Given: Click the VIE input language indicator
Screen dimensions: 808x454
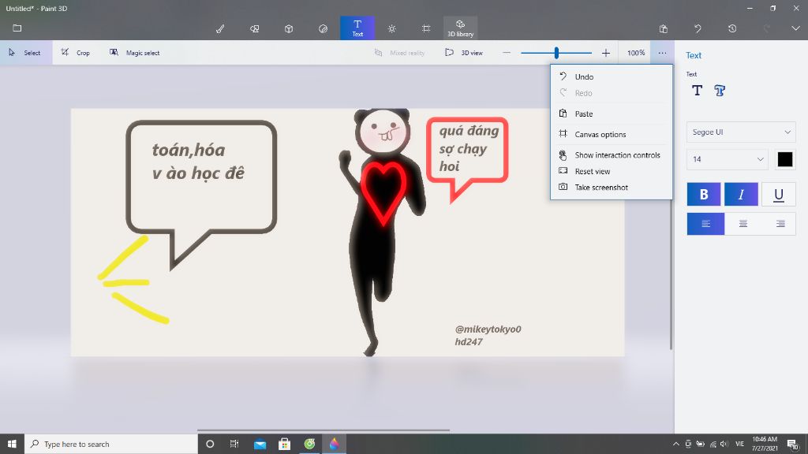Looking at the screenshot, I should (x=740, y=444).
